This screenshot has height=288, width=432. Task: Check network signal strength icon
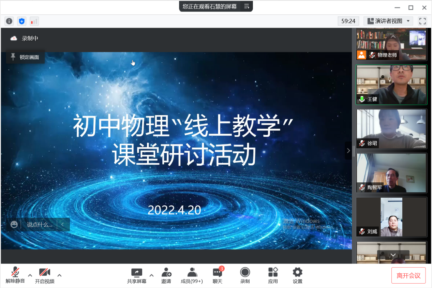(x=34, y=21)
